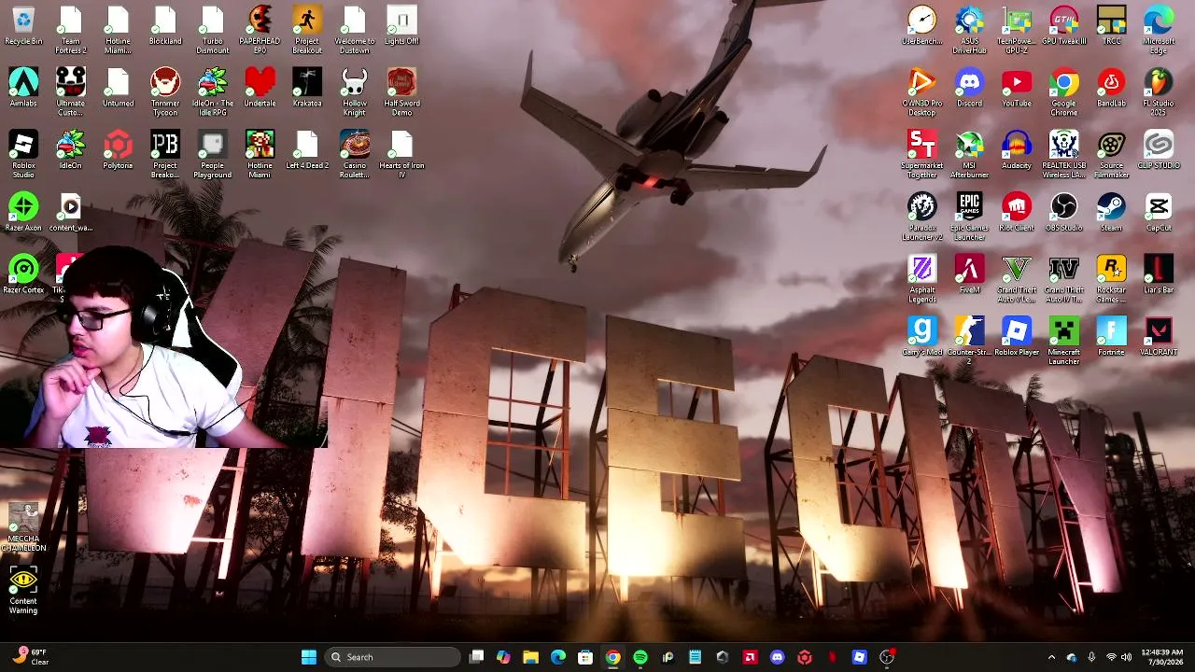The height and width of the screenshot is (672, 1195).
Task: Launch Minecraft Launcher from the desktop
Action: click(1064, 342)
